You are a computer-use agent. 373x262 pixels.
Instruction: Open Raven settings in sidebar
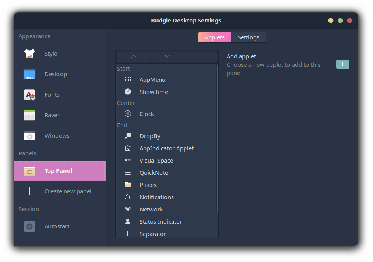pos(52,115)
